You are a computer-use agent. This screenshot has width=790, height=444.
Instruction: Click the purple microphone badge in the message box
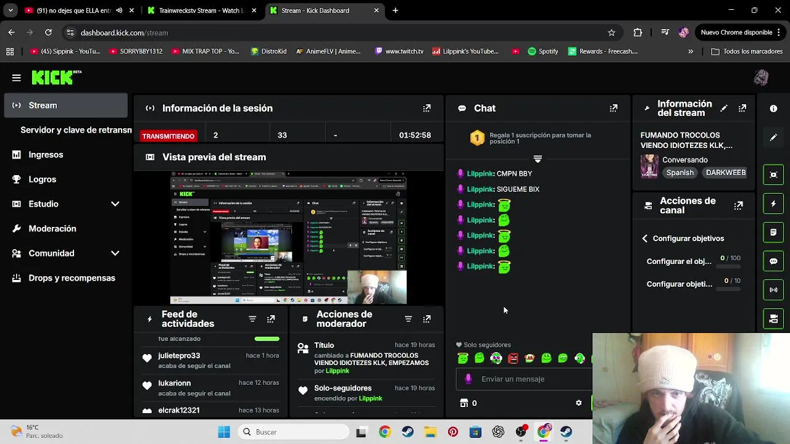click(x=468, y=379)
